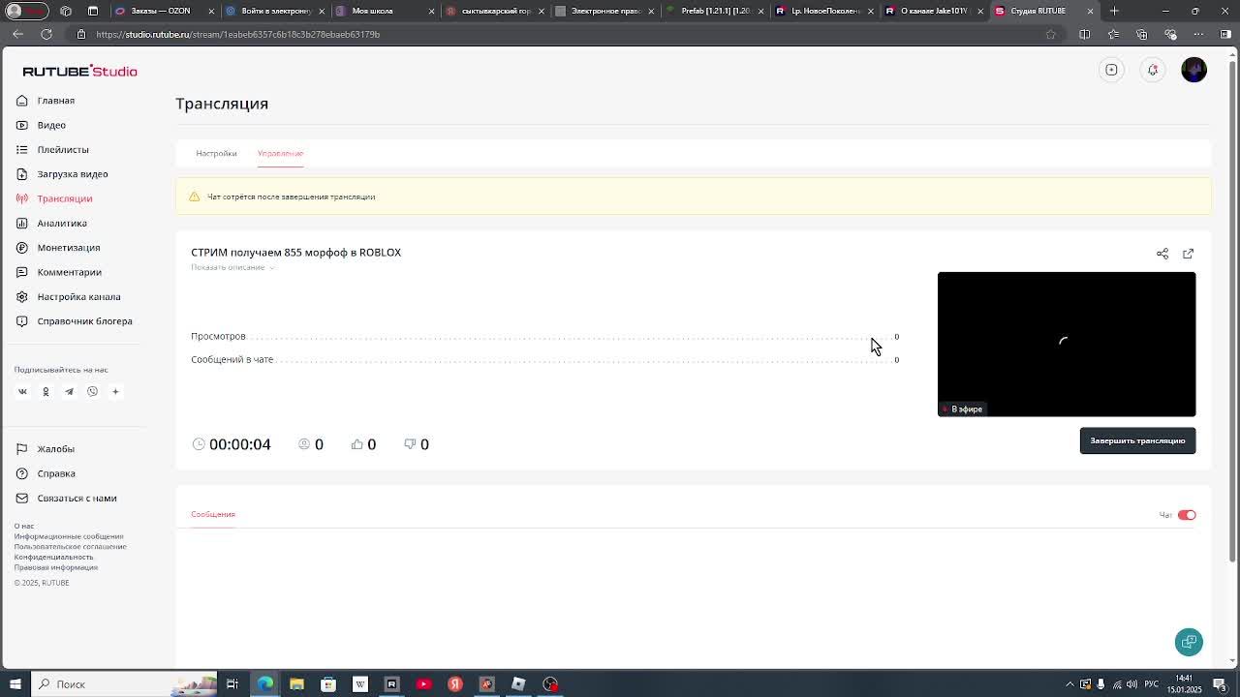
Task: Open the Viber social link
Action: 92,392
